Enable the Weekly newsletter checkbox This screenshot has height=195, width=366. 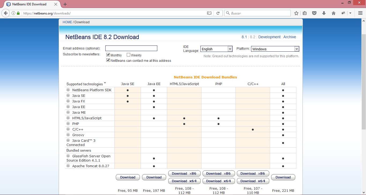[128, 55]
